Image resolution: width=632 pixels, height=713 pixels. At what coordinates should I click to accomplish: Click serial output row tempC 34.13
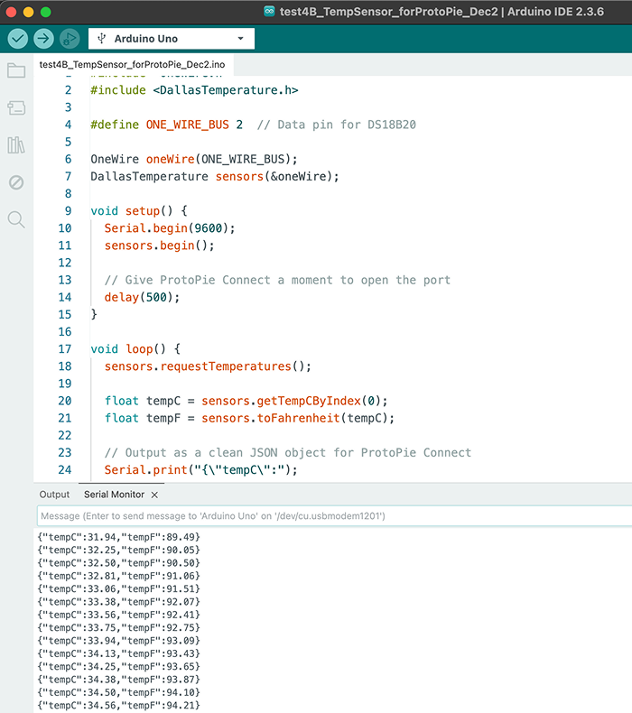click(119, 654)
